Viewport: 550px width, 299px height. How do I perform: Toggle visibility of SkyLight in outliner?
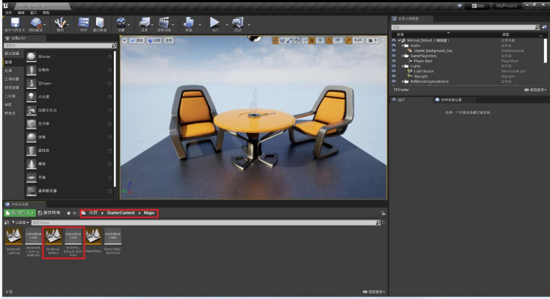point(394,76)
